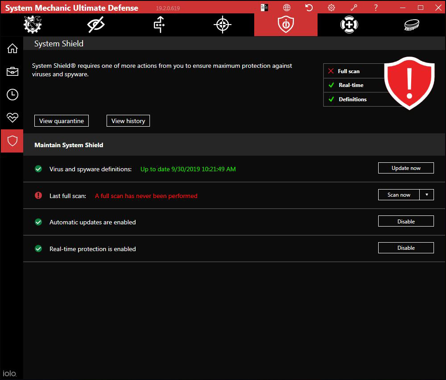Disable automatic updates
Viewport: 446px width, 380px height.
click(406, 221)
